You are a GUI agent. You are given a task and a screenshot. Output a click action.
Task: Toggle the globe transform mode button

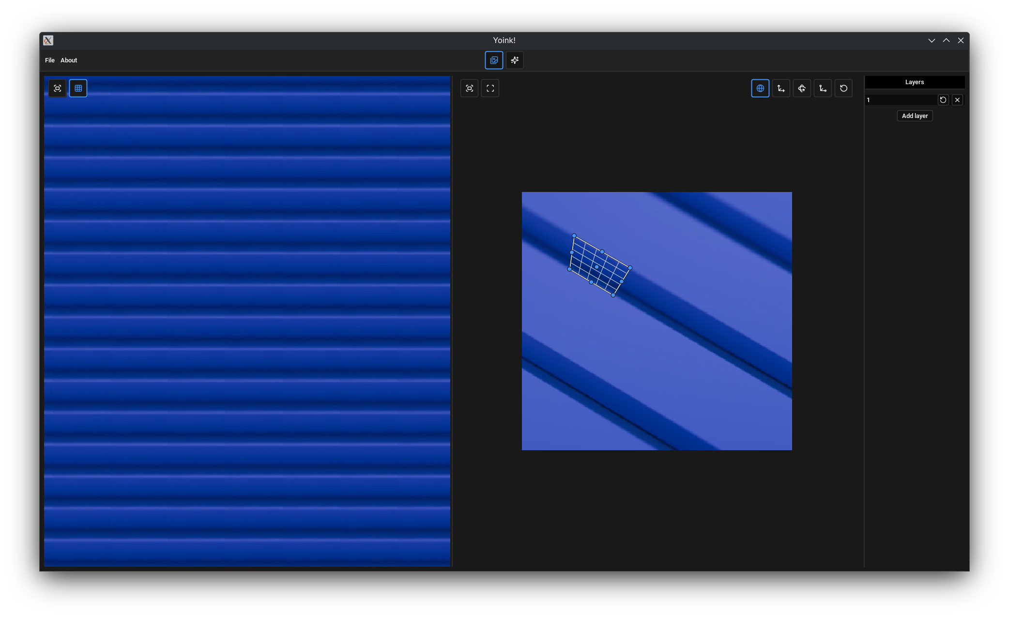760,88
